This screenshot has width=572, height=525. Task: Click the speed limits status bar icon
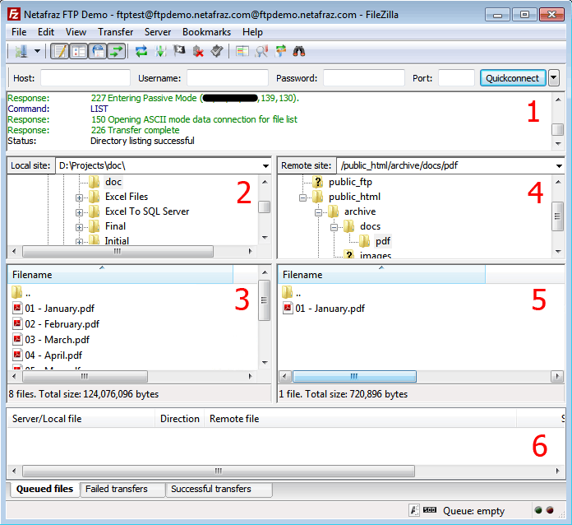[430, 510]
